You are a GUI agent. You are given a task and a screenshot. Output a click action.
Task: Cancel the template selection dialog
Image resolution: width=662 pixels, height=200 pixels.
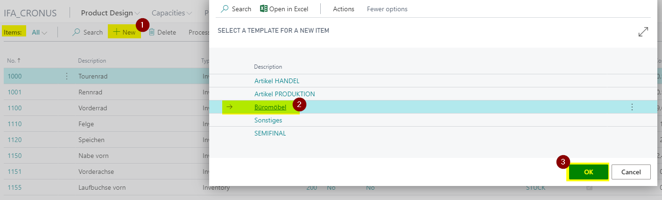[x=631, y=172]
